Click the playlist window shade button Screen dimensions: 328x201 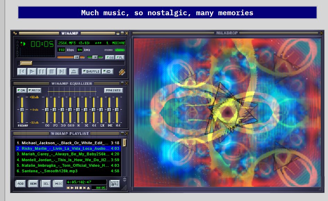[122, 133]
